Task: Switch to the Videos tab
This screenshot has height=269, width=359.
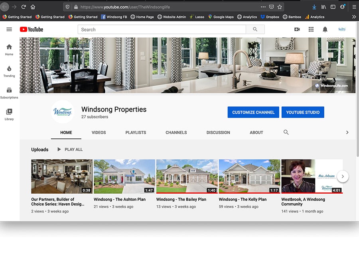Action: (99, 132)
